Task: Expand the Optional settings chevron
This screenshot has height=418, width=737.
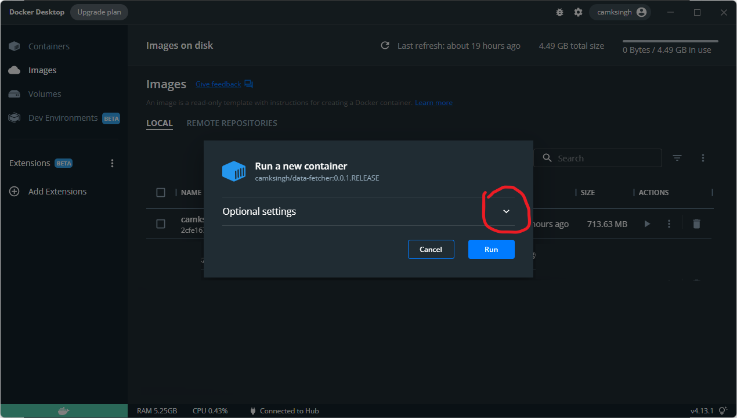Action: tap(506, 211)
